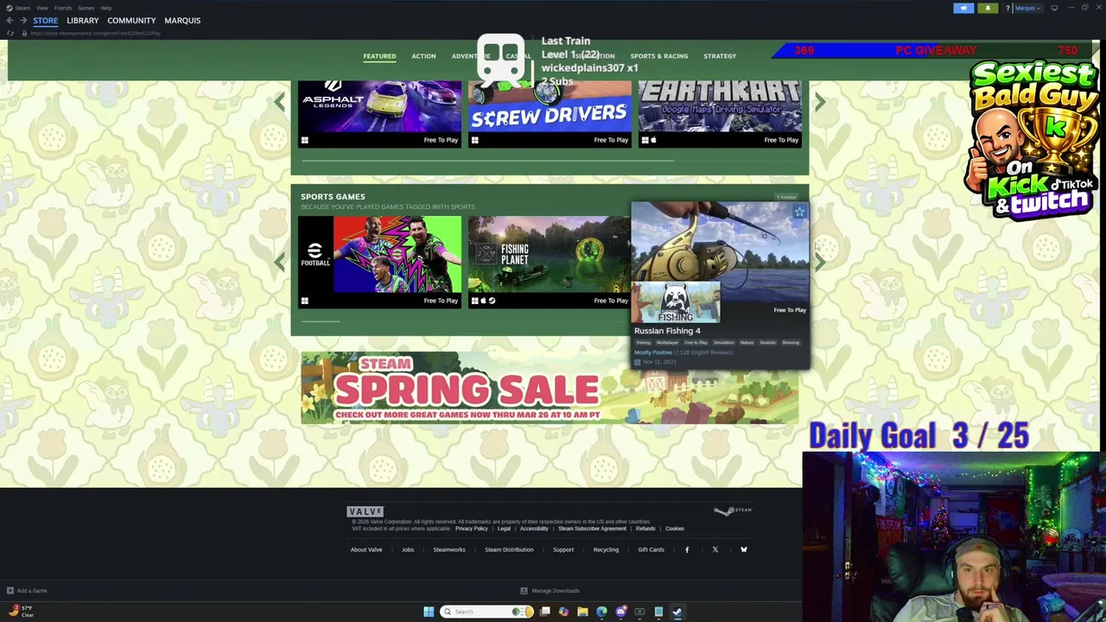This screenshot has height=622, width=1106.
Task: Open the Asphalt Legends game card
Action: [379, 113]
